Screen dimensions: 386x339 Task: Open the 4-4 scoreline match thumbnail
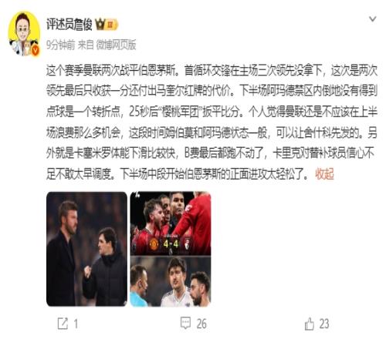coord(171,223)
